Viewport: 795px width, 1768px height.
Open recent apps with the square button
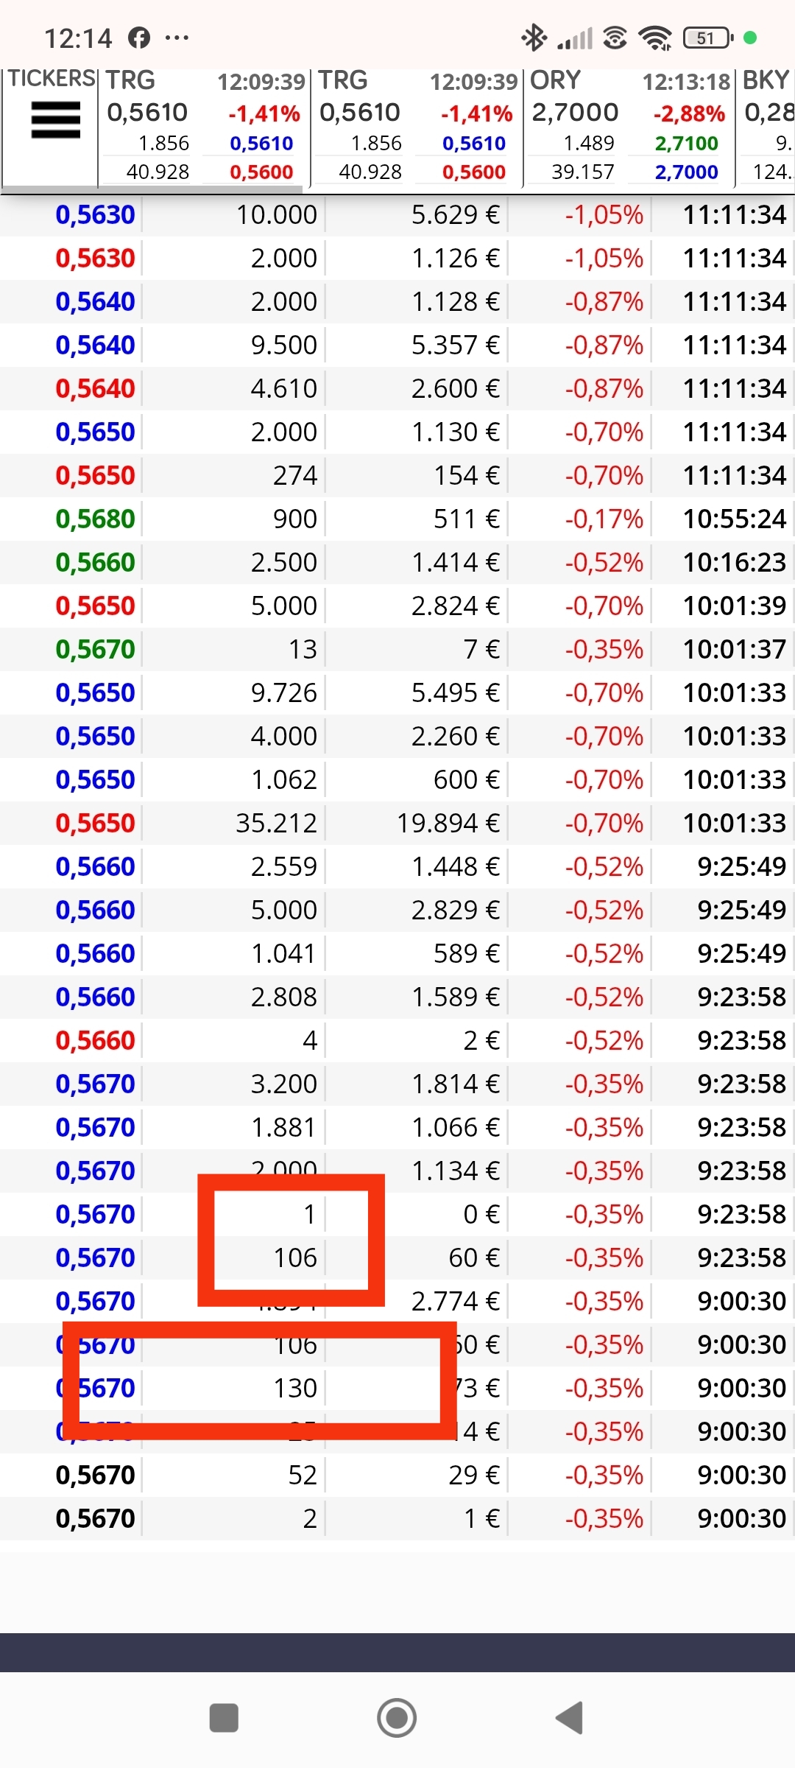tap(224, 1718)
